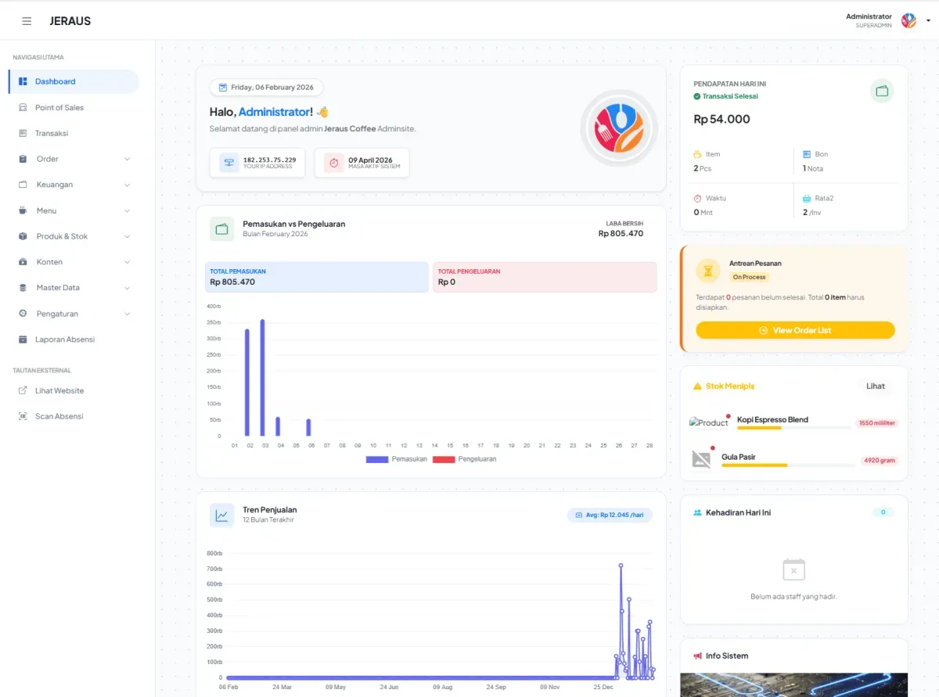Open Point of Sales page
The height and width of the screenshot is (697, 939).
pos(59,107)
